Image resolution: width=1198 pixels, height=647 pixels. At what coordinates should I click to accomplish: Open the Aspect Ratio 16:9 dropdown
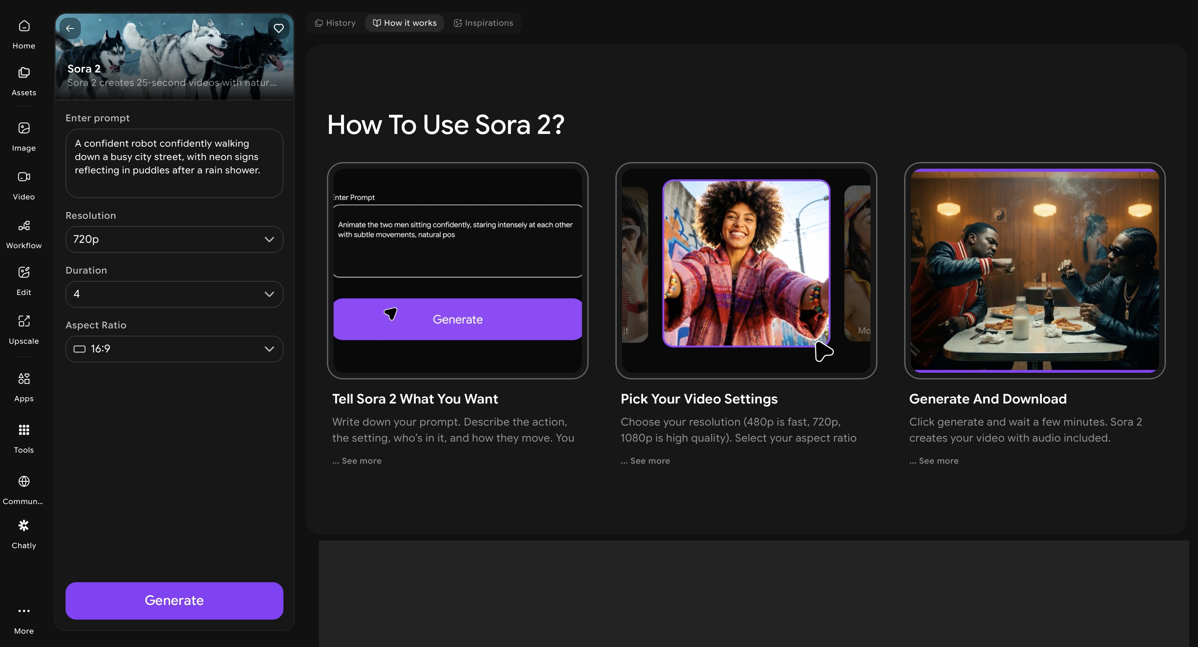(x=174, y=349)
